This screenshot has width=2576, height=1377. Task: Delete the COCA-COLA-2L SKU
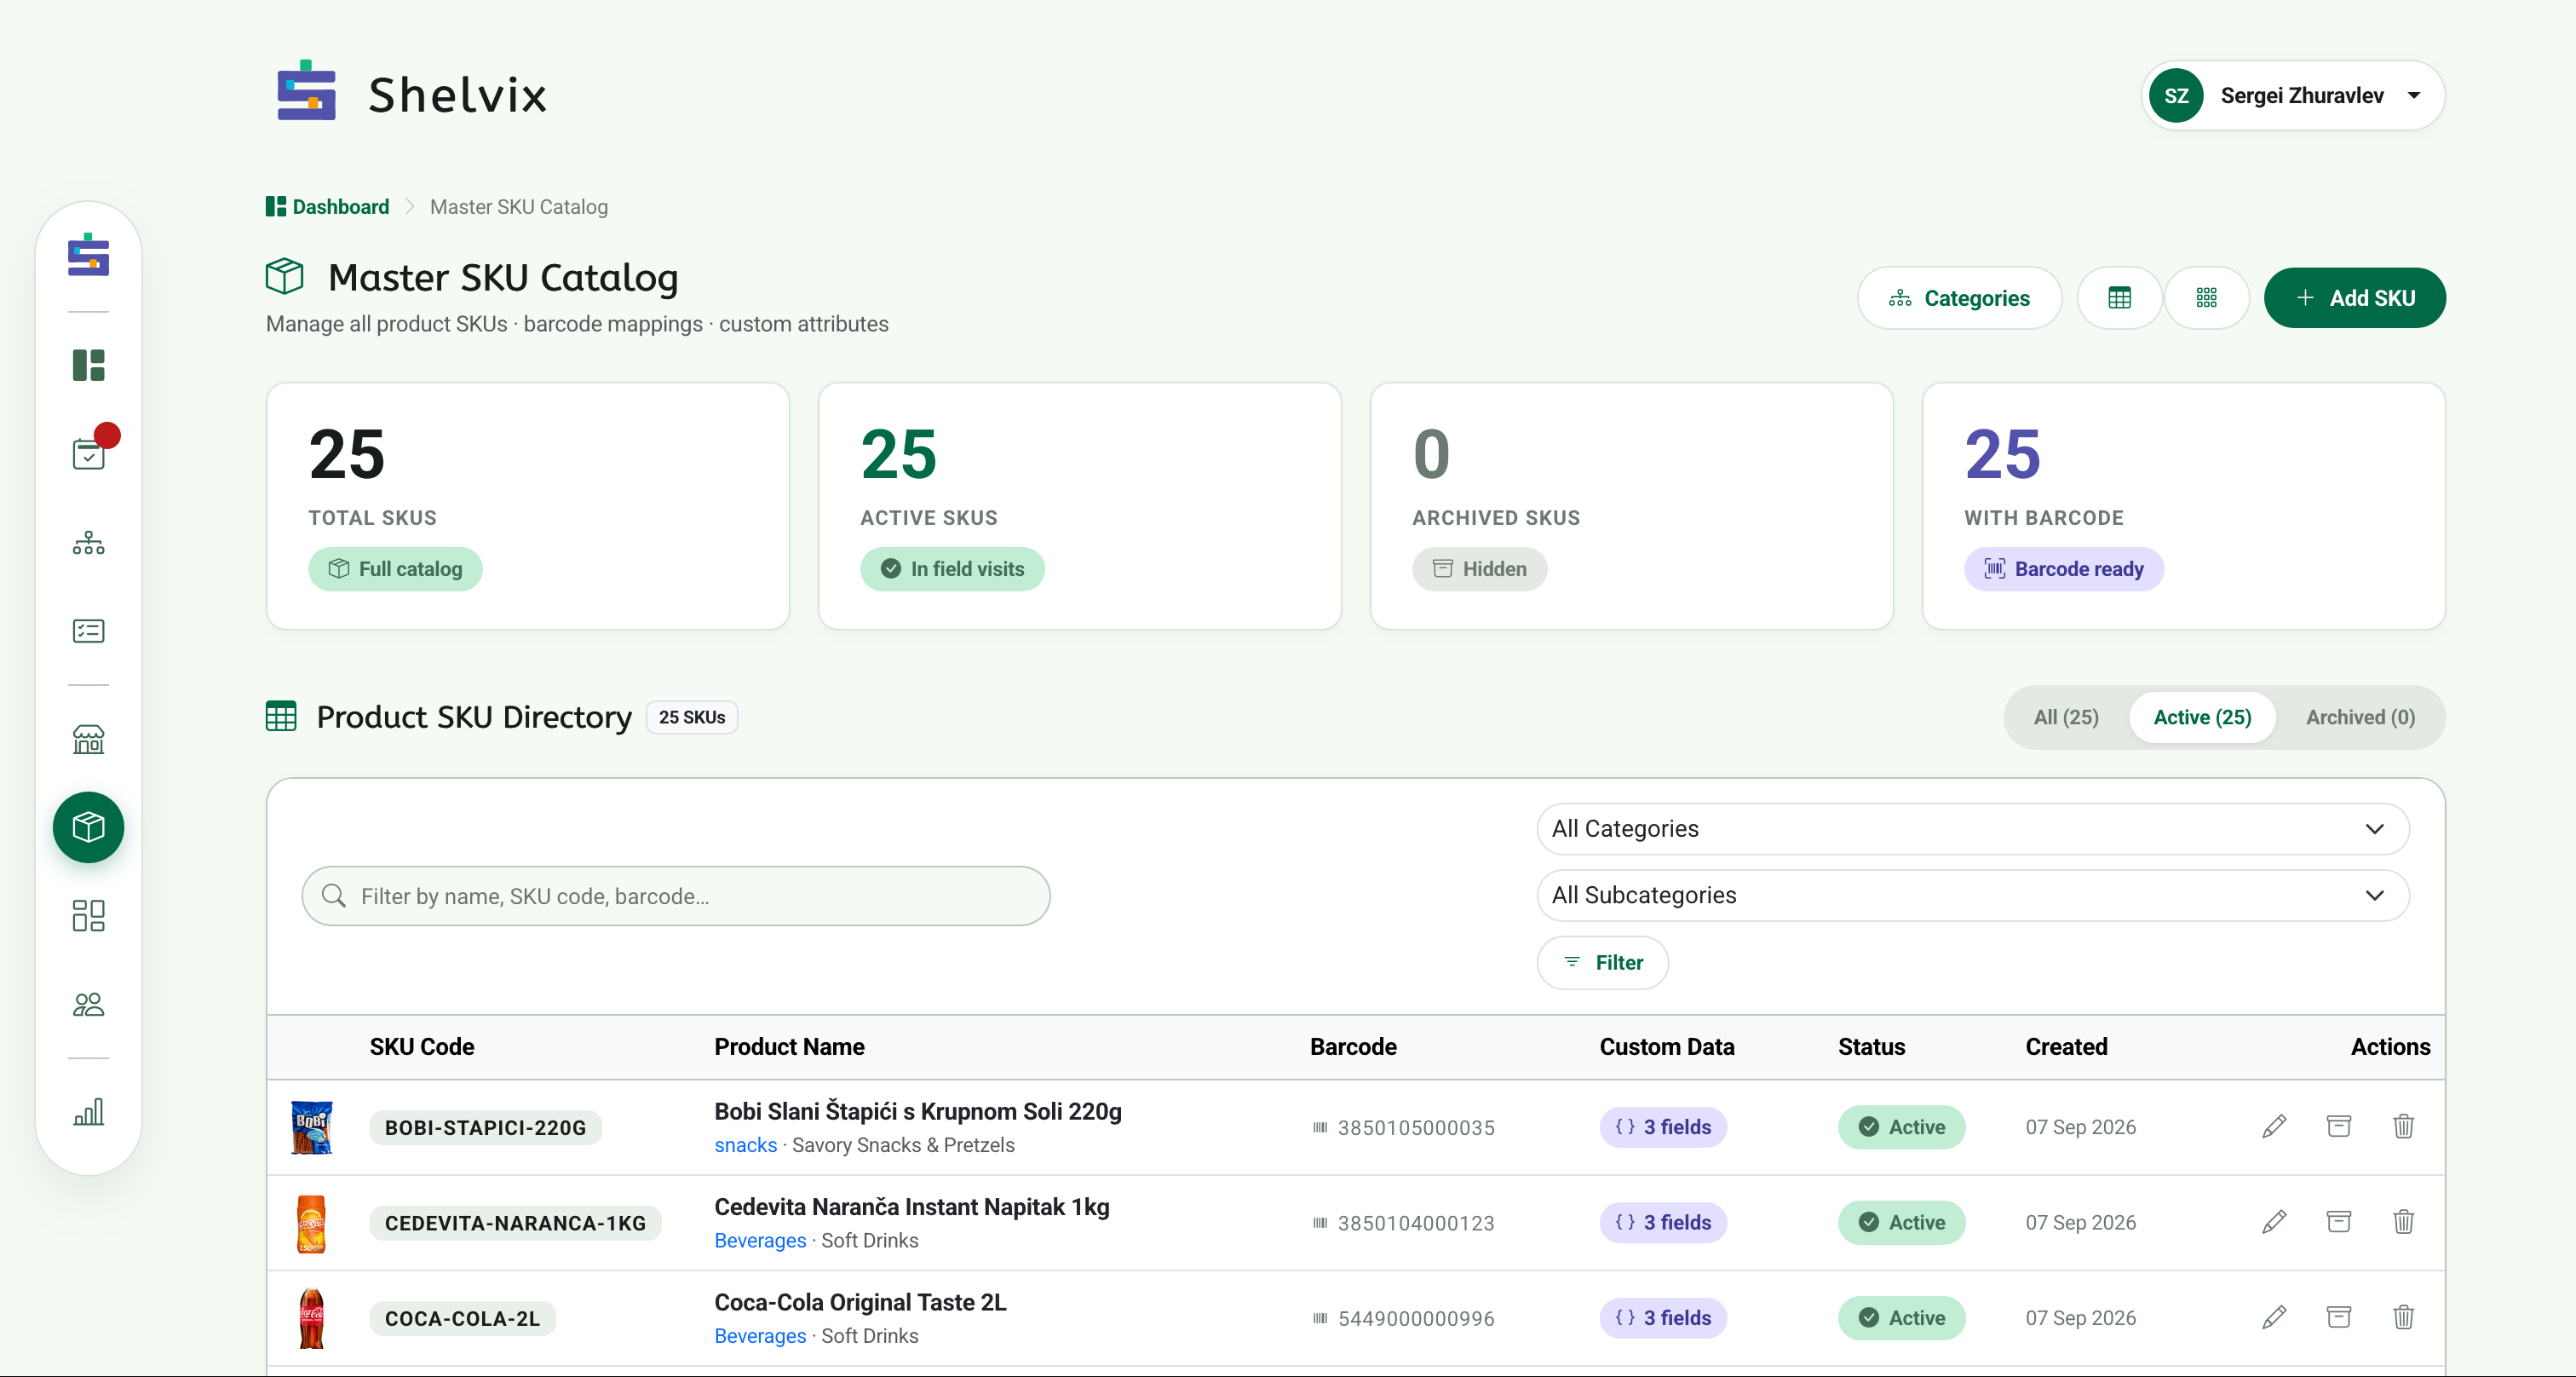2403,1317
